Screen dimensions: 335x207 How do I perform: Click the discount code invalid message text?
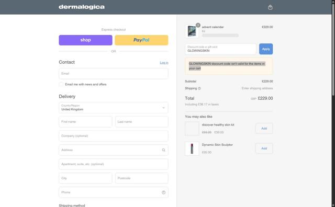227,66
